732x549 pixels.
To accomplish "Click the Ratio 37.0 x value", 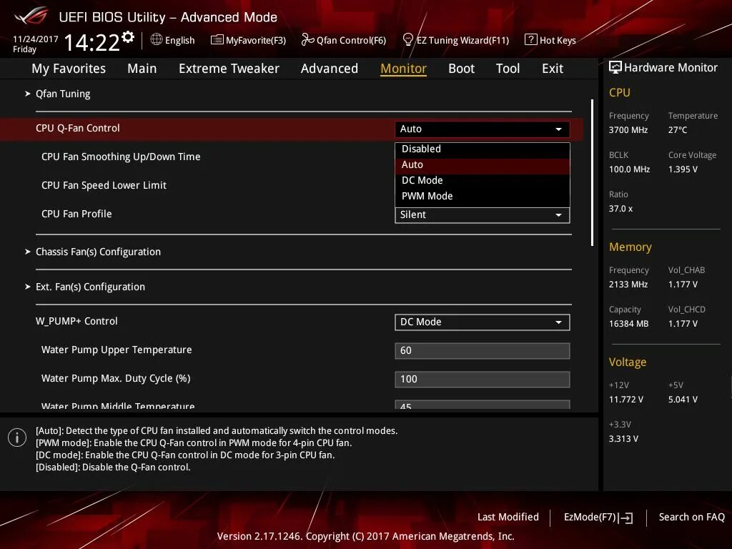I will click(x=620, y=208).
